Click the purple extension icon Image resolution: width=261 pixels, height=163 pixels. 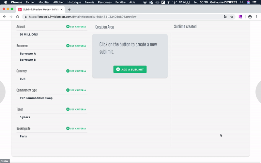coord(240,17)
